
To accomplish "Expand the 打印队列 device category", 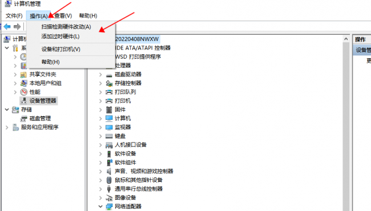I will (100, 92).
